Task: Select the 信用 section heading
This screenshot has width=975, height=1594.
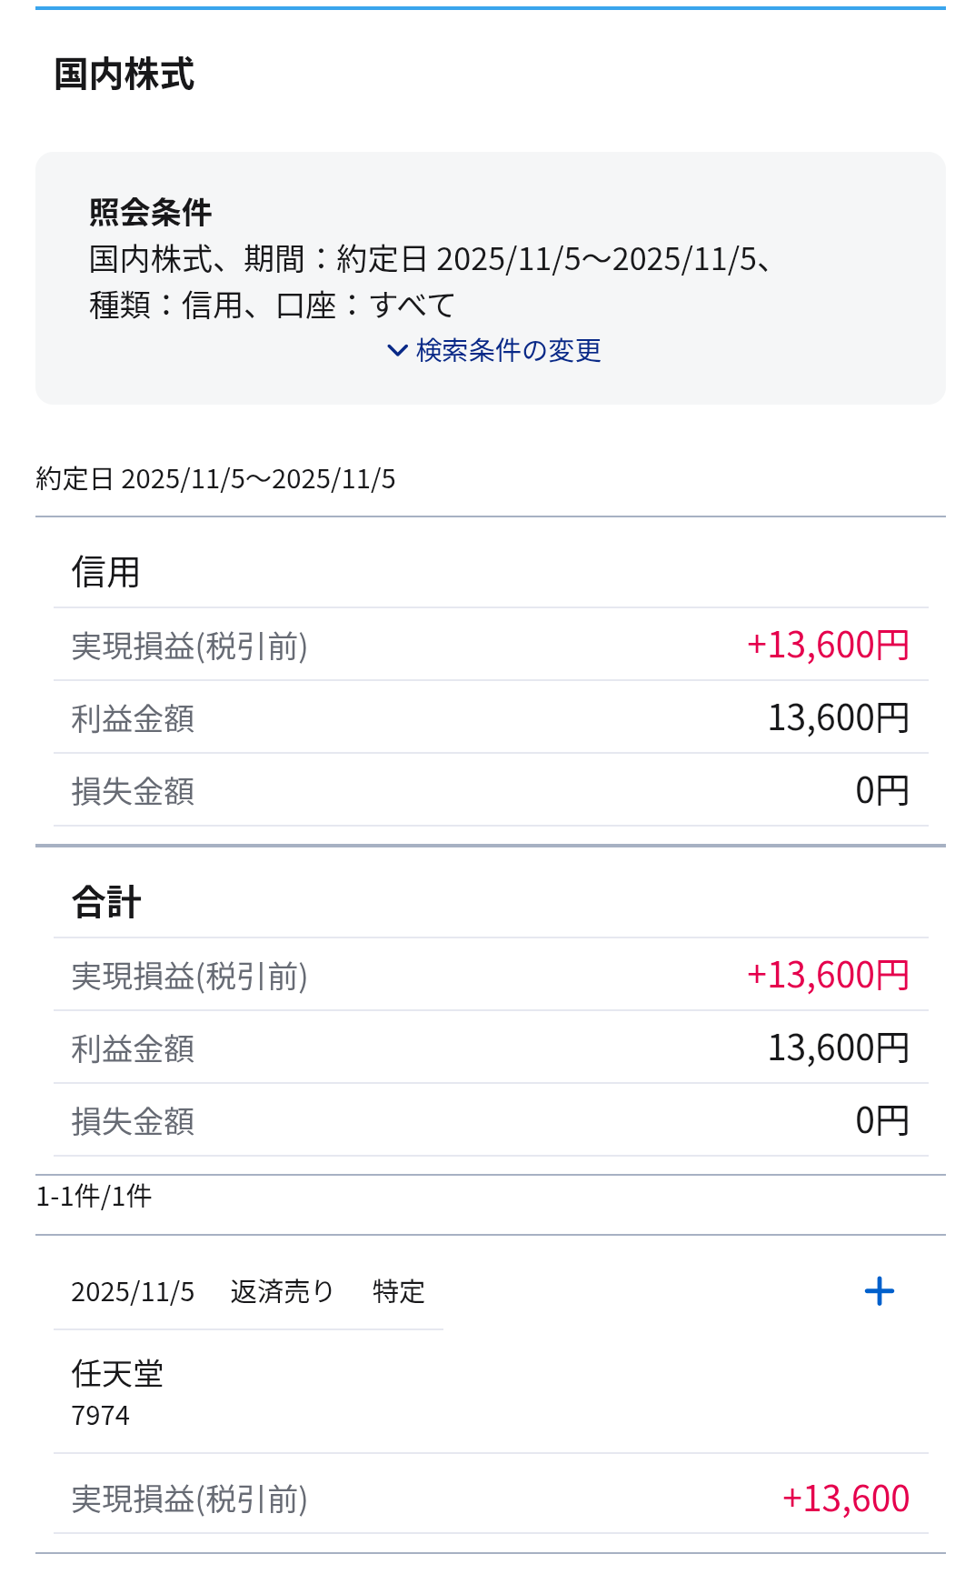Action: click(x=105, y=573)
